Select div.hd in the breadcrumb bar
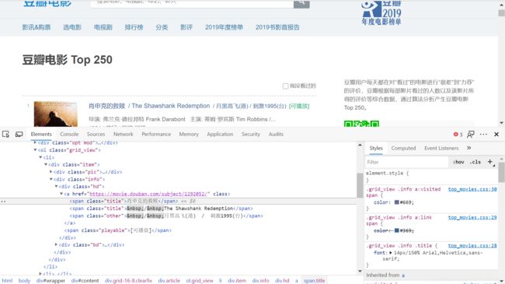Screen dimensions: 505x284 click(282, 281)
